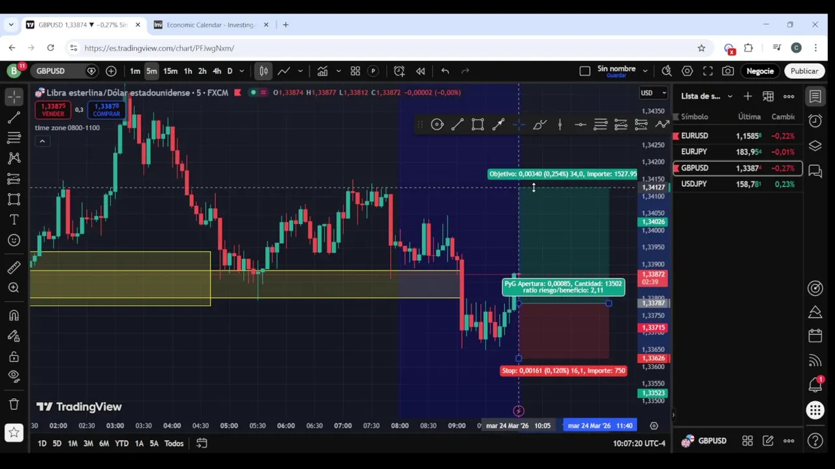Open notifications bell icon
This screenshot has height=469, width=835.
pyautogui.click(x=815, y=385)
